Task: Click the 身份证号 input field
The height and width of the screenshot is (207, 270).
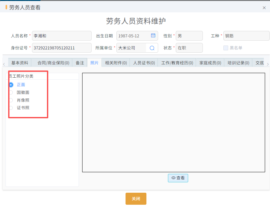Action: coord(62,48)
